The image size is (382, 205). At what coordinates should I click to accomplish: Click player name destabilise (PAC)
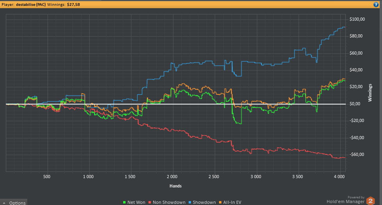click(x=31, y=4)
